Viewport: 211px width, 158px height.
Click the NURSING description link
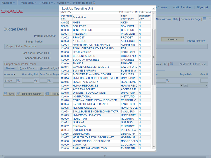click(78, 122)
